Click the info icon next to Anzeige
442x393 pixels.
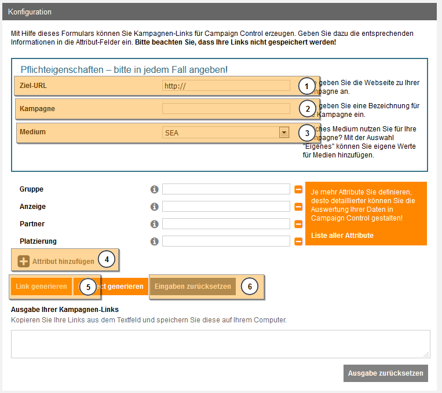(154, 207)
